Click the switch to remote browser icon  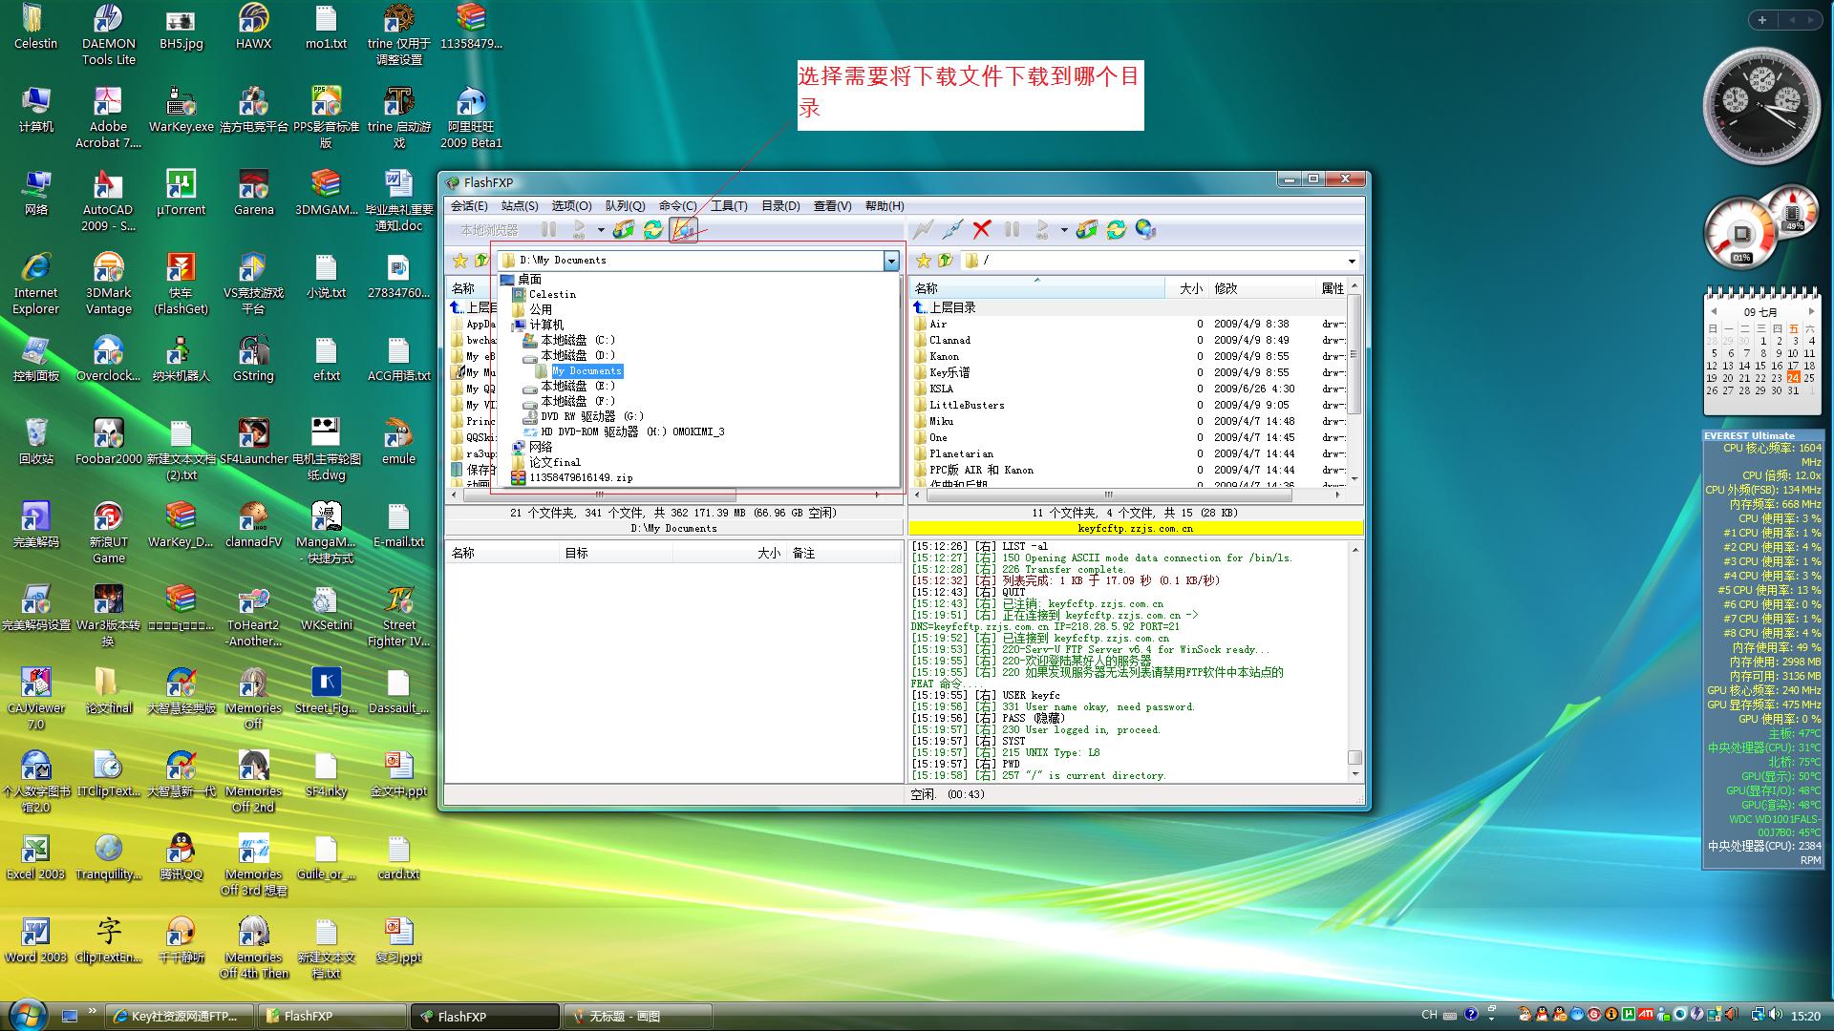coord(683,229)
